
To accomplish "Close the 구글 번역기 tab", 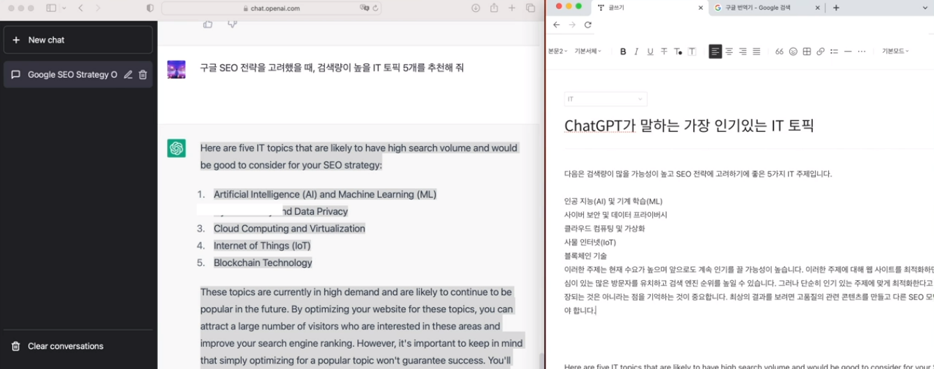I will (x=818, y=8).
